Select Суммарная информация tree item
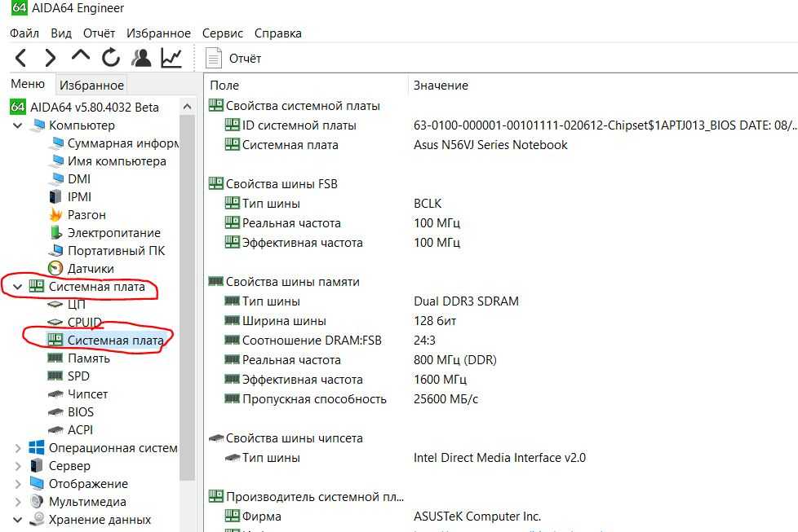 [x=114, y=143]
